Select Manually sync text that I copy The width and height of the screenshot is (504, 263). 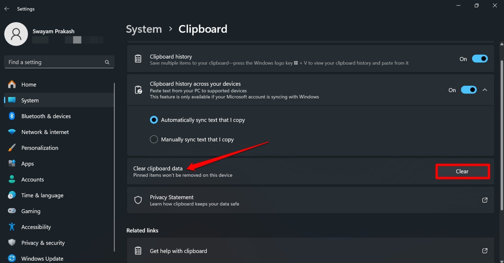click(x=154, y=139)
